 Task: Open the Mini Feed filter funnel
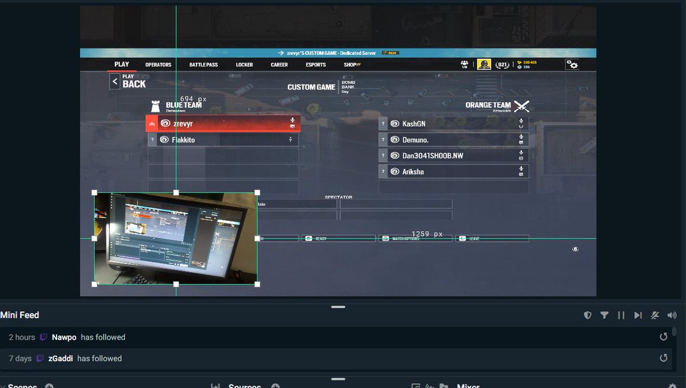(x=604, y=315)
